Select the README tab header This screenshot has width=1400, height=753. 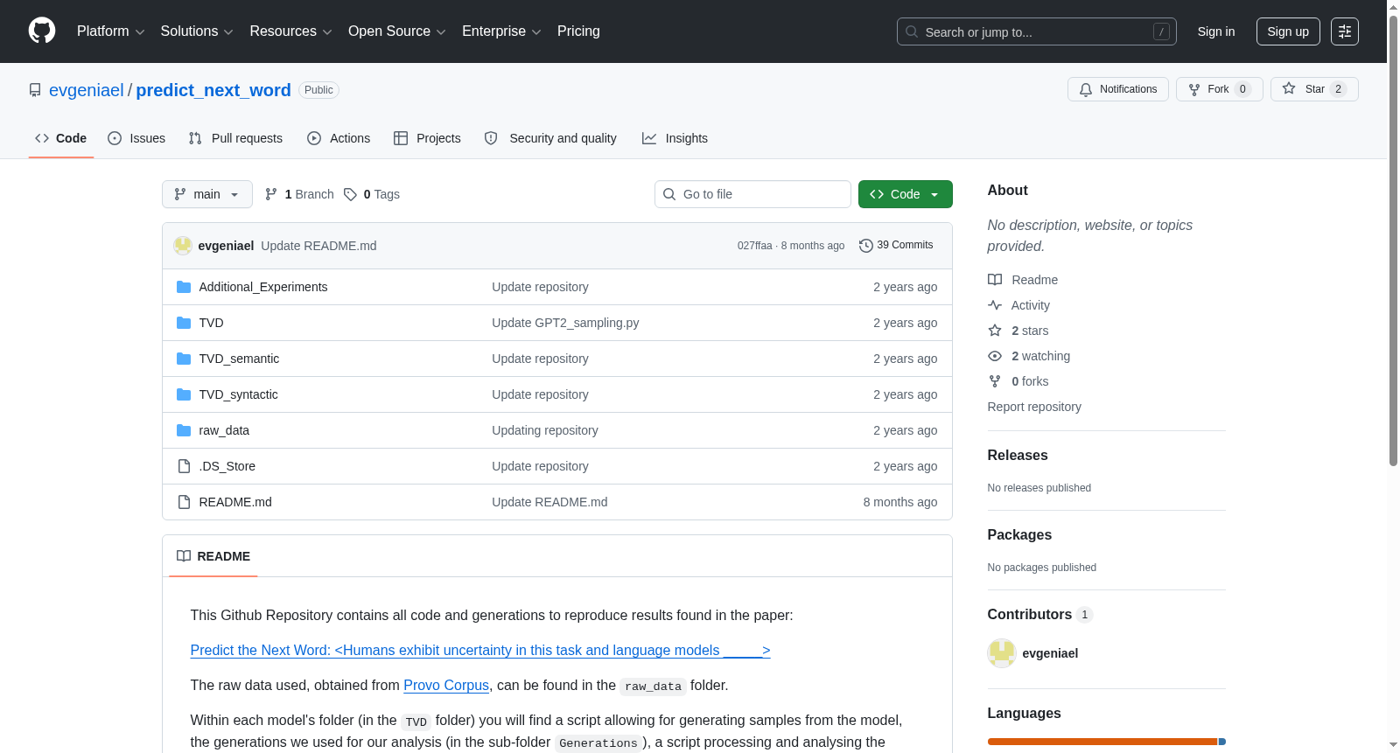coord(213,556)
